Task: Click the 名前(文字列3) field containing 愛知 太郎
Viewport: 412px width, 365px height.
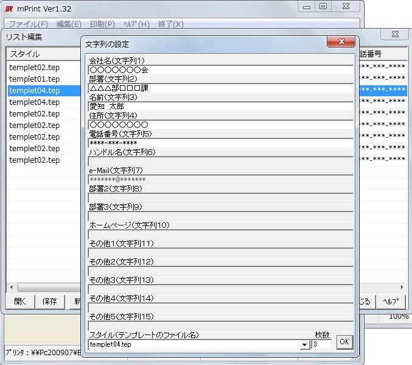Action: click(220, 106)
